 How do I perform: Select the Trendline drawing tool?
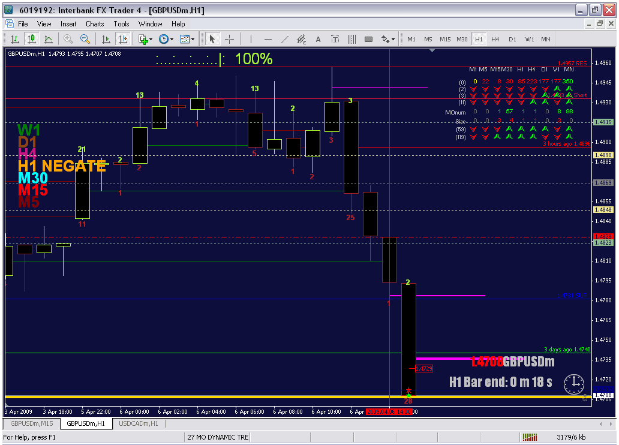point(285,39)
